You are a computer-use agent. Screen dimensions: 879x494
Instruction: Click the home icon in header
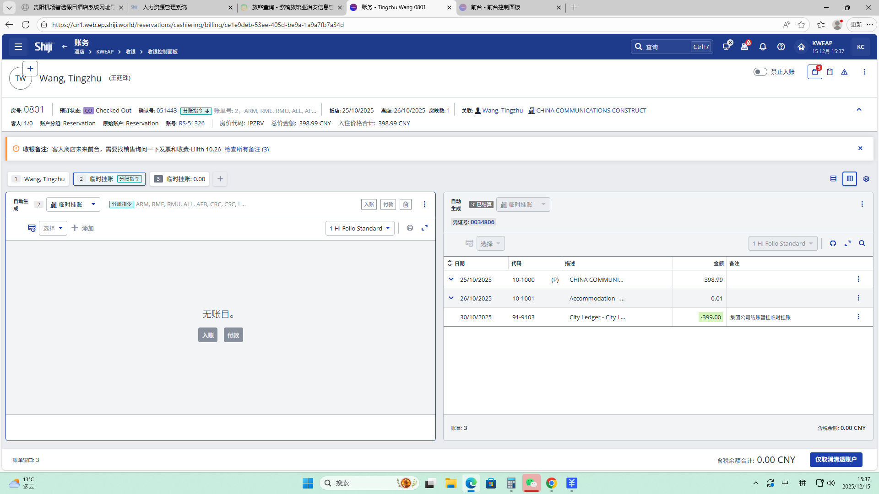coord(801,47)
